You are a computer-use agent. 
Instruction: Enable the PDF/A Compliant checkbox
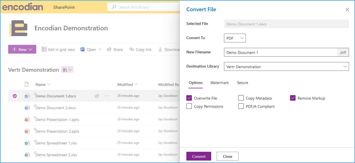tap(241, 106)
